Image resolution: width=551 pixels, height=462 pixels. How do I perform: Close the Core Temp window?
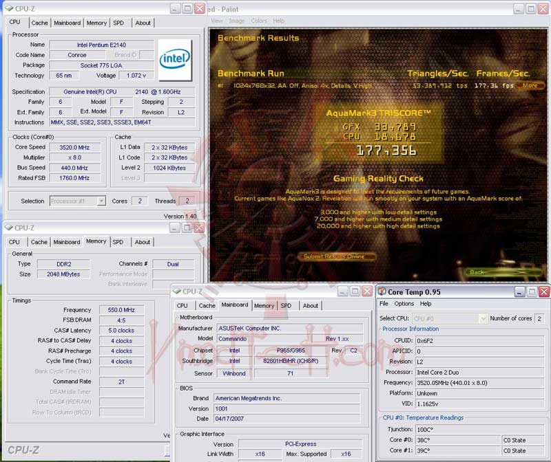[x=544, y=291]
